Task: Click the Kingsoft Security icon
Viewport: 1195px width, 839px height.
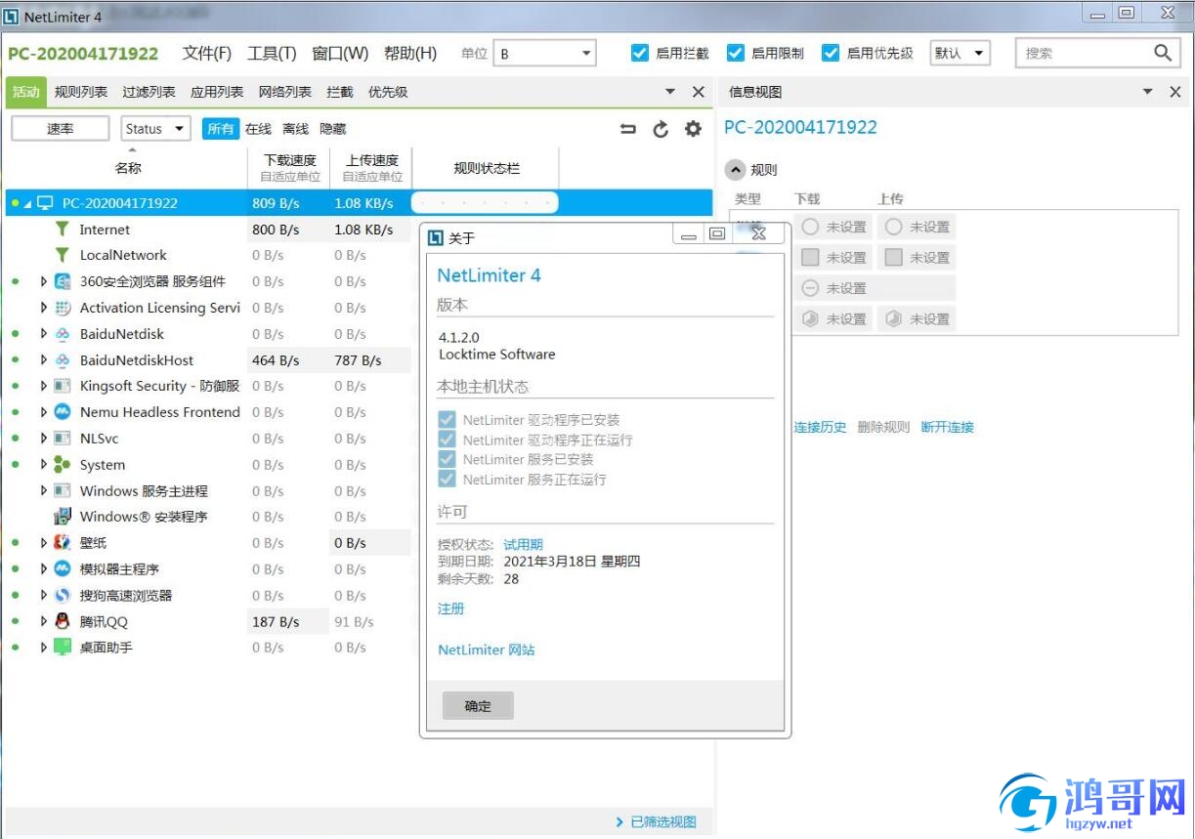Action: (63, 386)
